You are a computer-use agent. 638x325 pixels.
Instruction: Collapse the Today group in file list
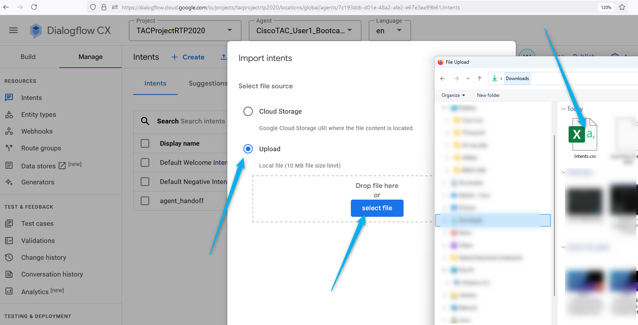click(563, 109)
